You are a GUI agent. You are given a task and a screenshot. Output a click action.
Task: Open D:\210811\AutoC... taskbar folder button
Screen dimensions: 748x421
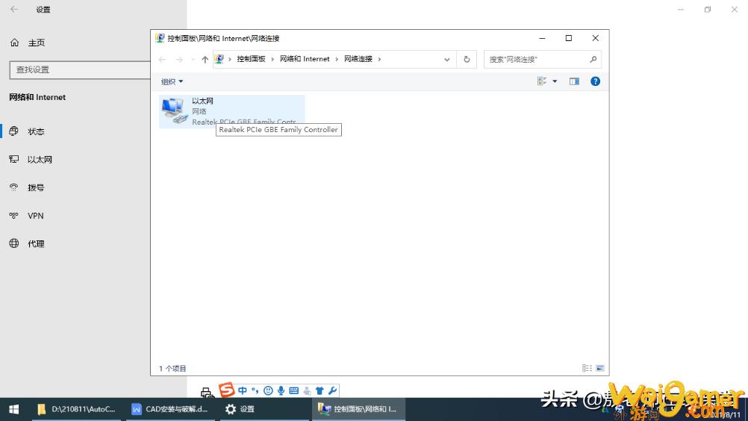(76, 409)
